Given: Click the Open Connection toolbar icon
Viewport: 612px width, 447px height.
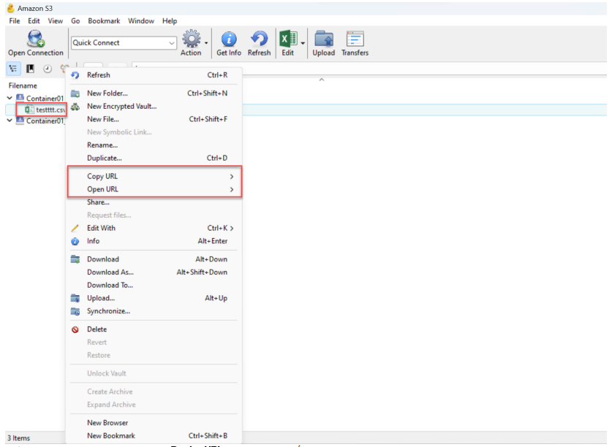Looking at the screenshot, I should [35, 40].
